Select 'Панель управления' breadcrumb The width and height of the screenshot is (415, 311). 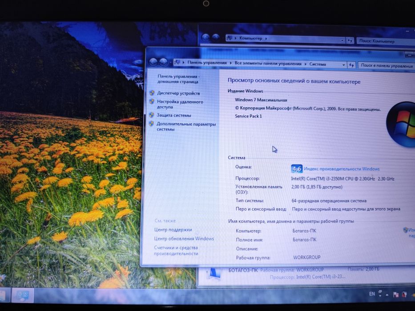(207, 63)
